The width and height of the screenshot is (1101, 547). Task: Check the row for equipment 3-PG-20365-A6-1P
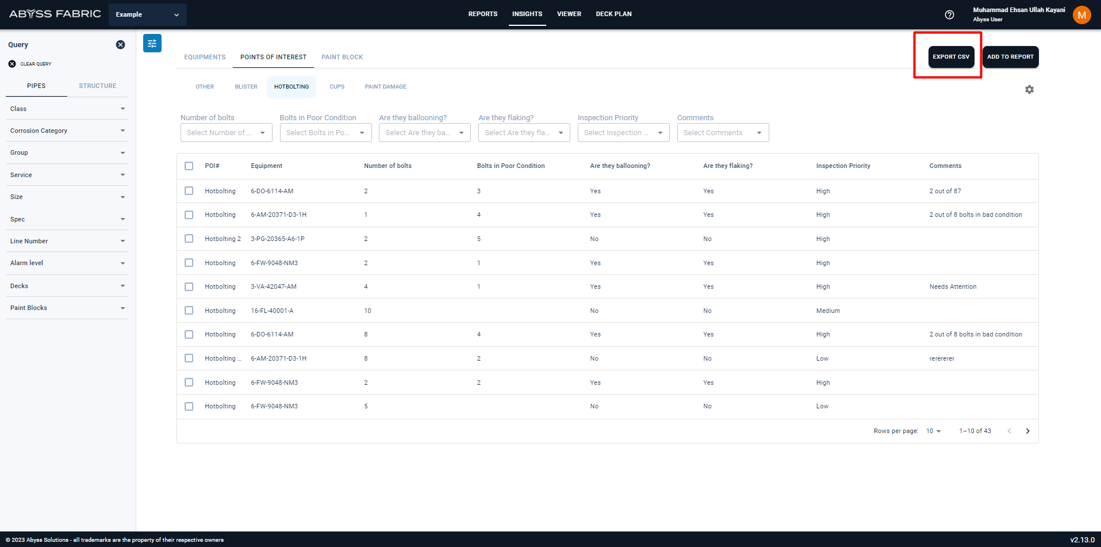189,239
